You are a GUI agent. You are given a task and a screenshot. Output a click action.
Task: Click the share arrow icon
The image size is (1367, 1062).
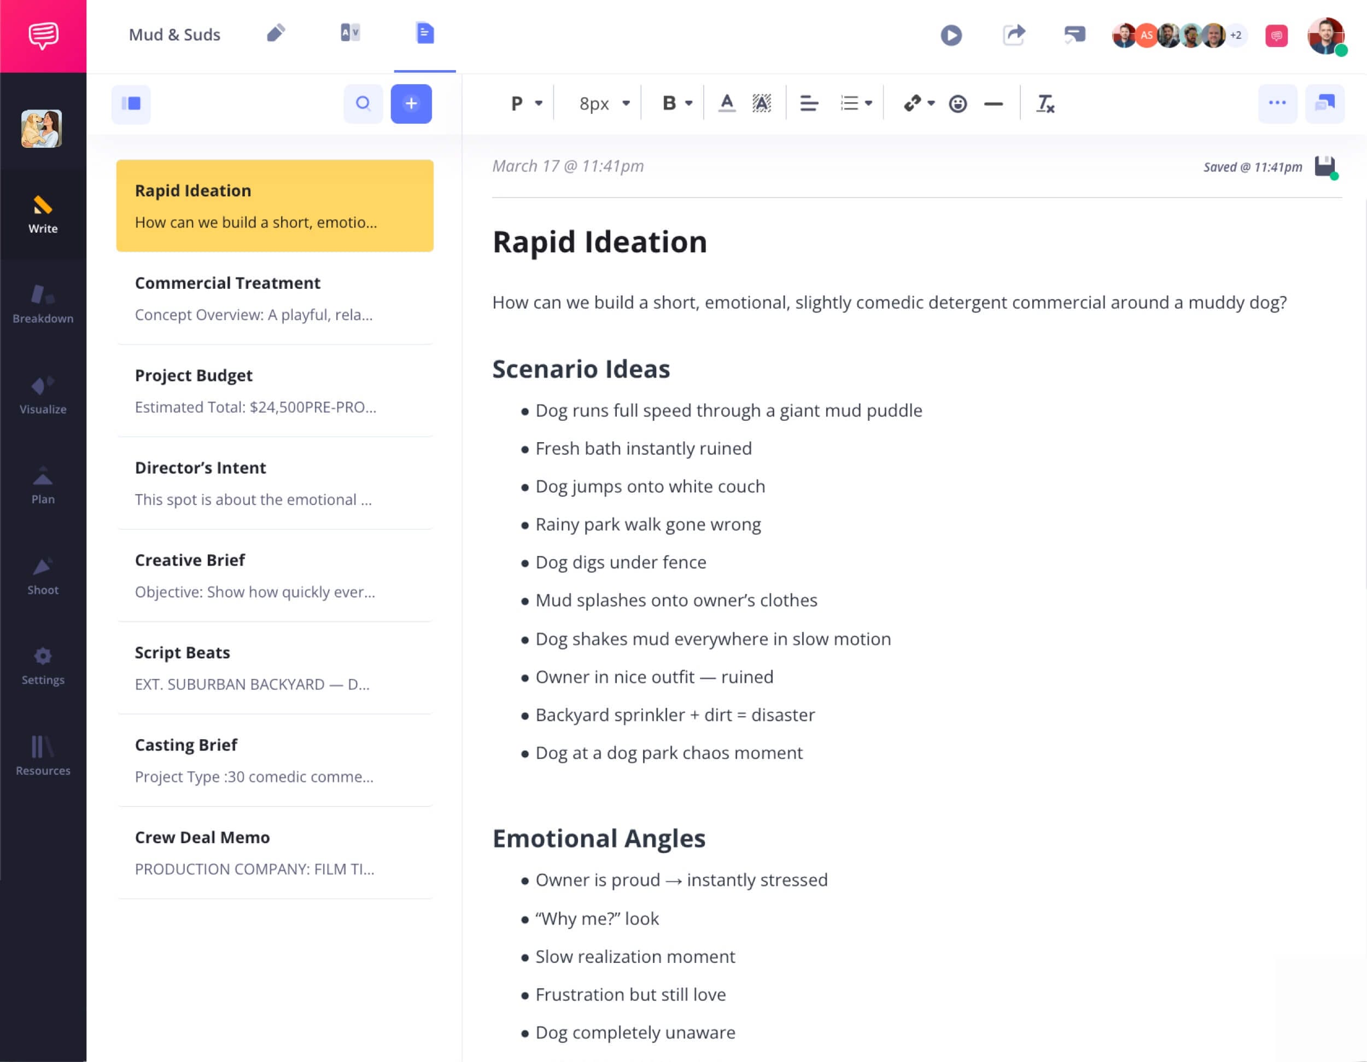coord(1013,35)
